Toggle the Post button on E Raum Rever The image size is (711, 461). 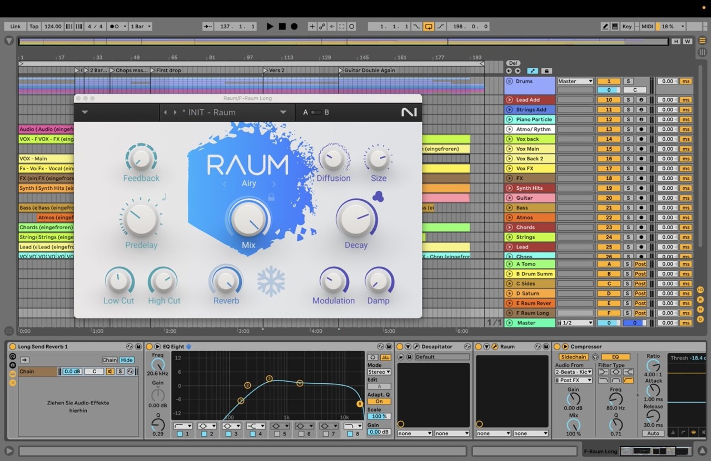coord(640,303)
